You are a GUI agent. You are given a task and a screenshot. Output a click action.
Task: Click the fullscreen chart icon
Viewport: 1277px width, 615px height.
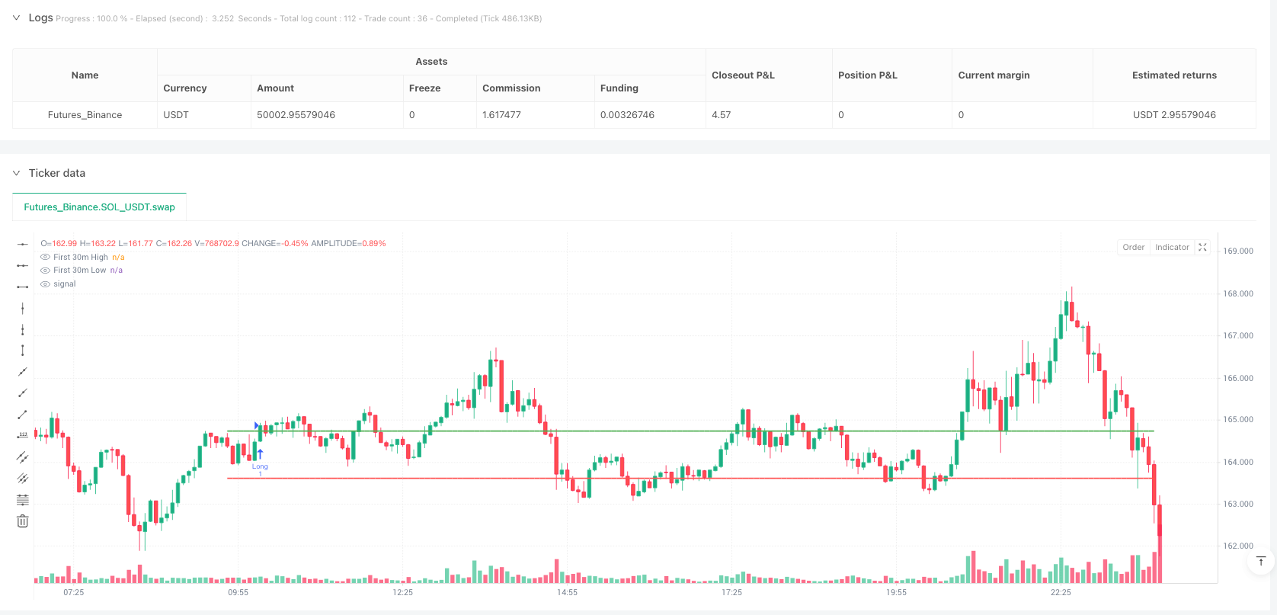point(1202,247)
